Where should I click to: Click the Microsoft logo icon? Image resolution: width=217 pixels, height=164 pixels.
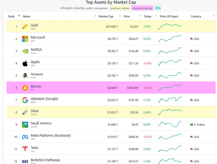[x=25, y=39]
